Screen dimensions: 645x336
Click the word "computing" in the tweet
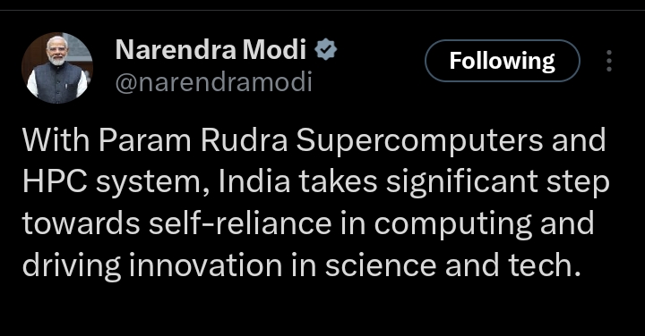pyautogui.click(x=452, y=225)
